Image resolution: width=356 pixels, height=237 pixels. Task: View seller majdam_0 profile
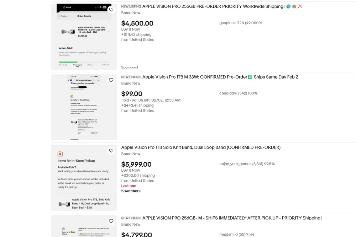(237, 235)
